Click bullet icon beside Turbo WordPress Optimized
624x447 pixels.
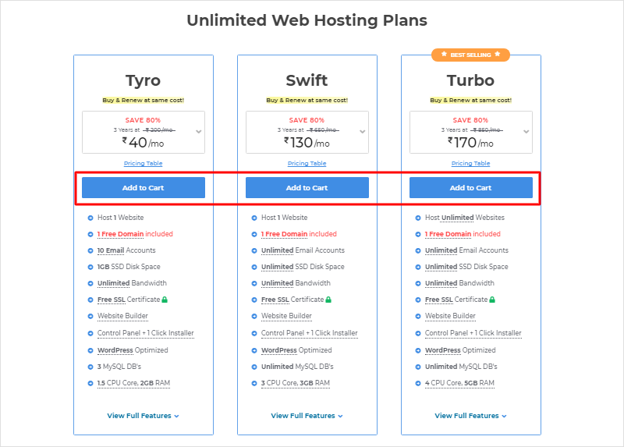coord(418,350)
